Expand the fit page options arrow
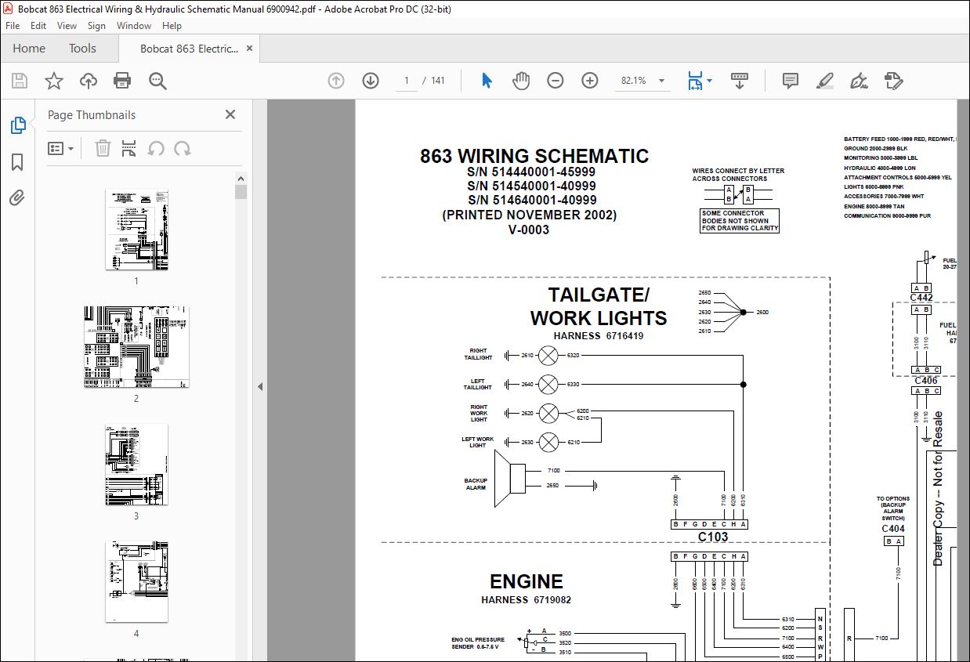The width and height of the screenshot is (970, 662). click(x=709, y=81)
